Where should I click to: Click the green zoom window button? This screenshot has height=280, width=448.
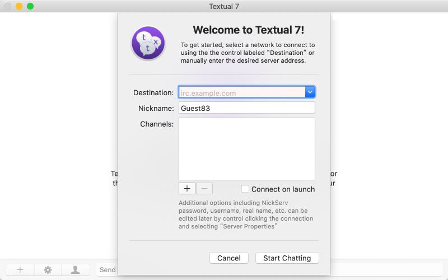pos(30,6)
